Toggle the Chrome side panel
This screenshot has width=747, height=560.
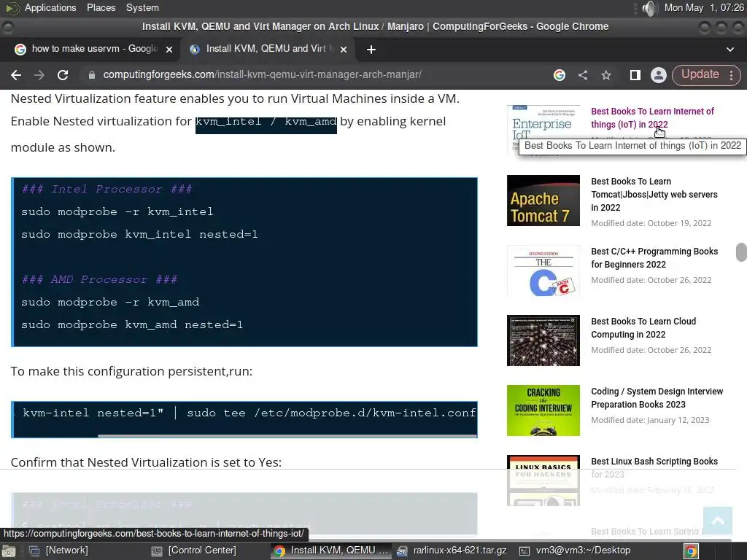(635, 75)
